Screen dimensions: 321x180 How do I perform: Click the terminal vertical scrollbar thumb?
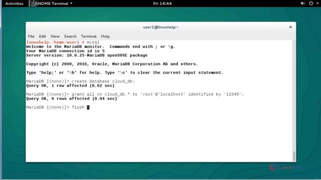[x=294, y=156]
